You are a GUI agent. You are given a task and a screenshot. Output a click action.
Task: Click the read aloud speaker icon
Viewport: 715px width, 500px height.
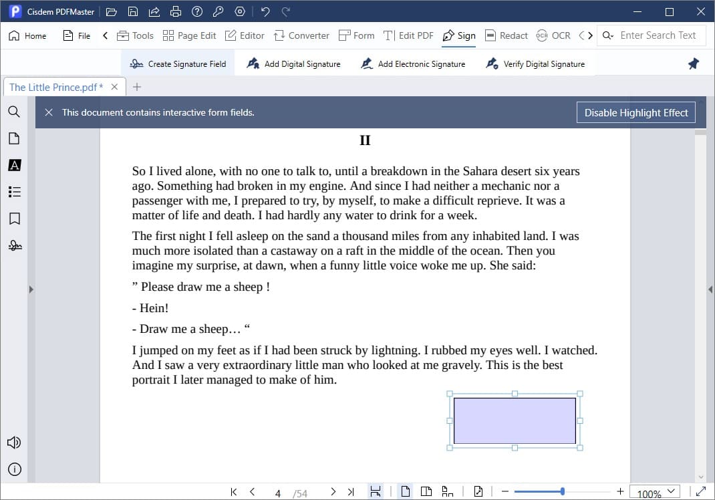13,443
